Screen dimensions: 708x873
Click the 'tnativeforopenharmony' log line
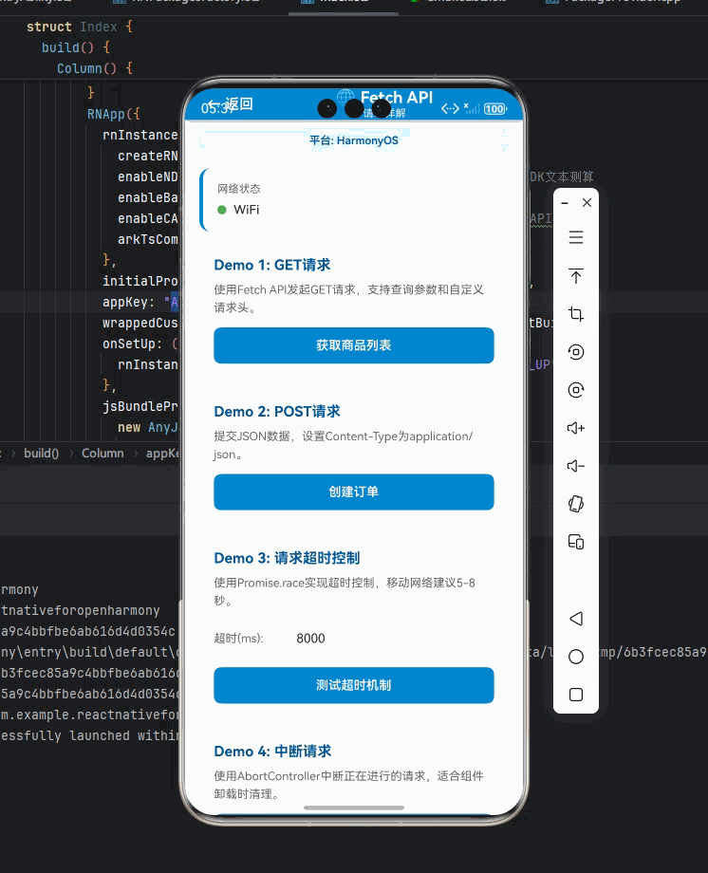coord(81,611)
